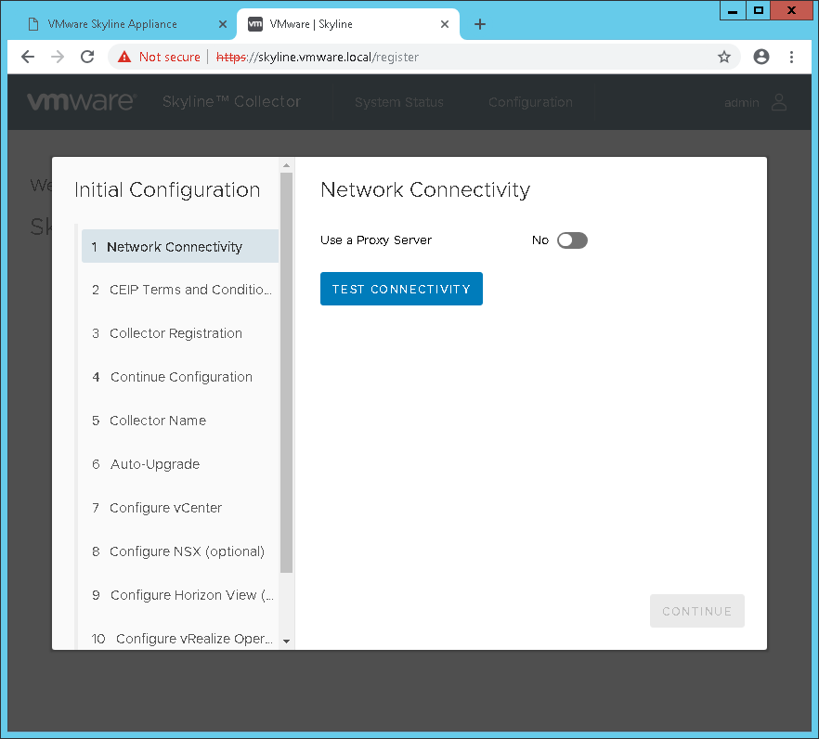Select step 9 Configure Horizon View
The width and height of the screenshot is (819, 739).
pyautogui.click(x=180, y=595)
